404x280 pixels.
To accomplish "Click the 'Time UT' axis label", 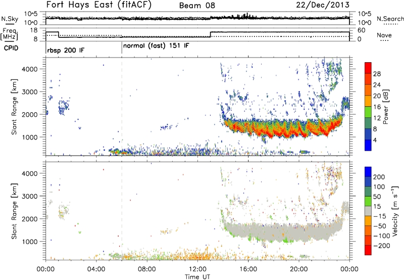I will (x=197, y=277).
